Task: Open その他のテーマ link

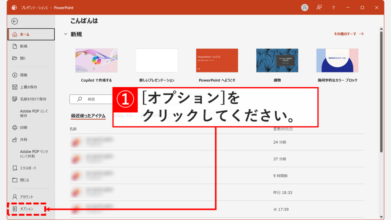Action: (x=346, y=34)
